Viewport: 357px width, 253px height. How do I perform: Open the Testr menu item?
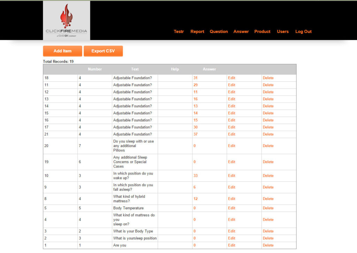click(178, 32)
